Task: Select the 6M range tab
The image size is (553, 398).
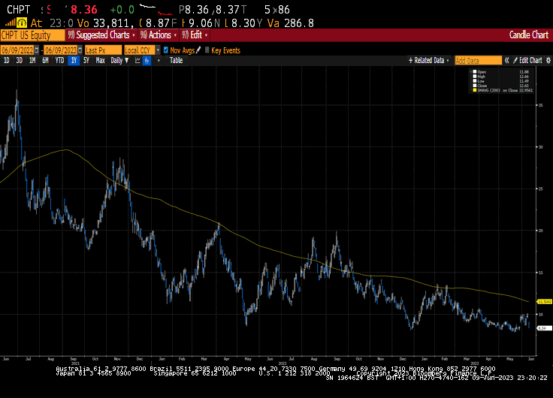Action: [45, 61]
